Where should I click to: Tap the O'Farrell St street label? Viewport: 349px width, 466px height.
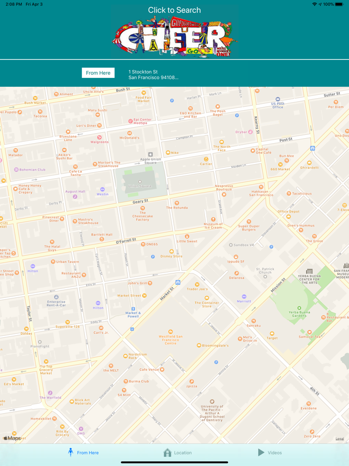(x=126, y=240)
